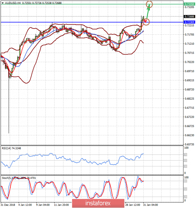Click the 31 Jan 04:00 date label

150,204
